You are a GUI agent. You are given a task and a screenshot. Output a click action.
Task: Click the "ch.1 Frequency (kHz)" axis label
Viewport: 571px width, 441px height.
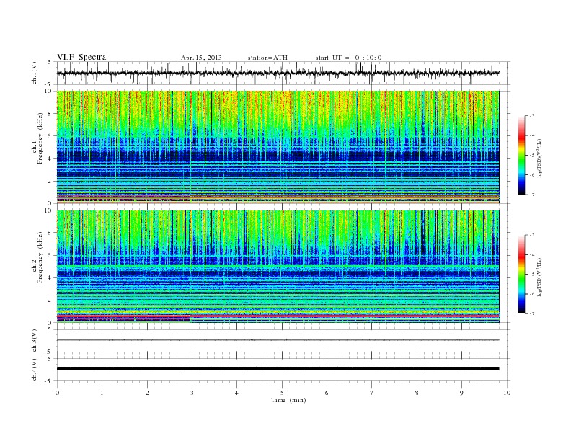point(38,138)
